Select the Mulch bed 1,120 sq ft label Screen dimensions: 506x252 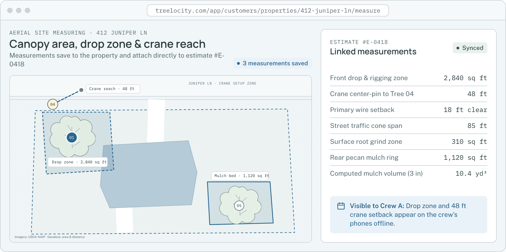click(240, 176)
